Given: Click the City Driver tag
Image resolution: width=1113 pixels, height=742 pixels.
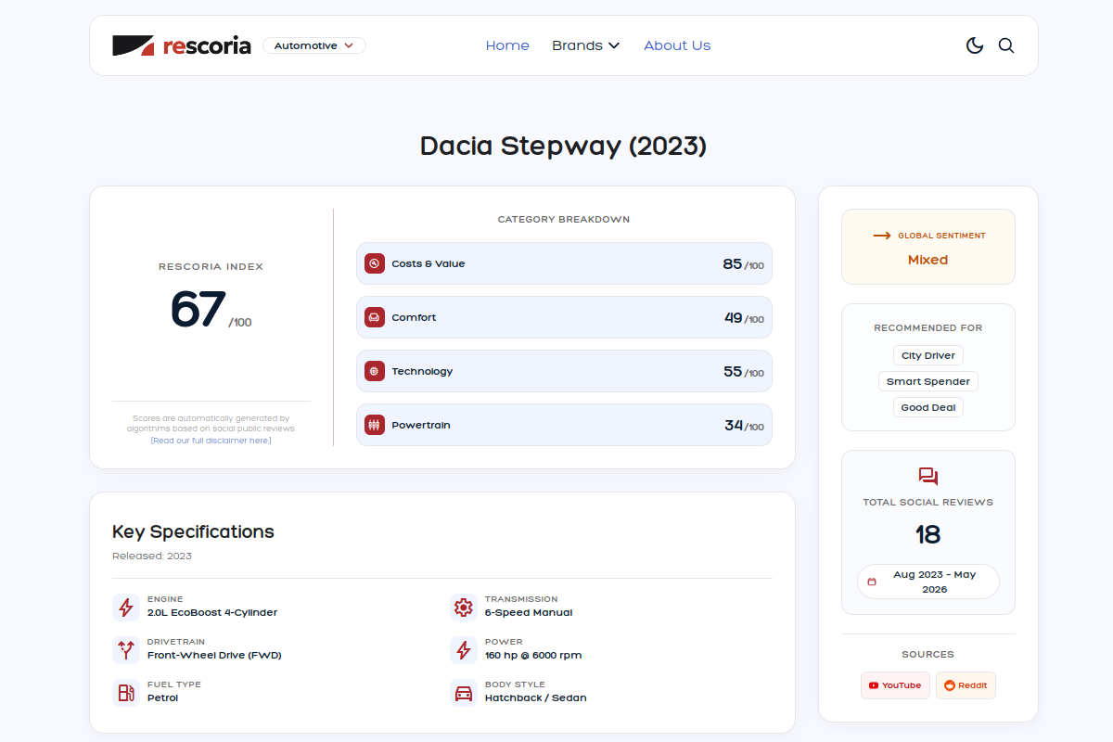Looking at the screenshot, I should pos(928,355).
